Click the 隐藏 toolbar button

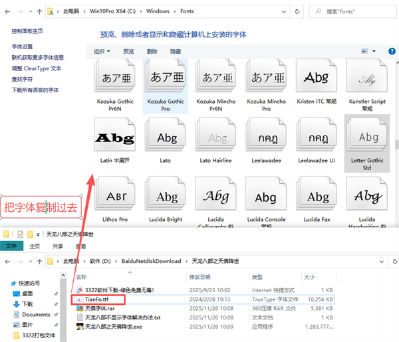pyautogui.click(x=176, y=51)
